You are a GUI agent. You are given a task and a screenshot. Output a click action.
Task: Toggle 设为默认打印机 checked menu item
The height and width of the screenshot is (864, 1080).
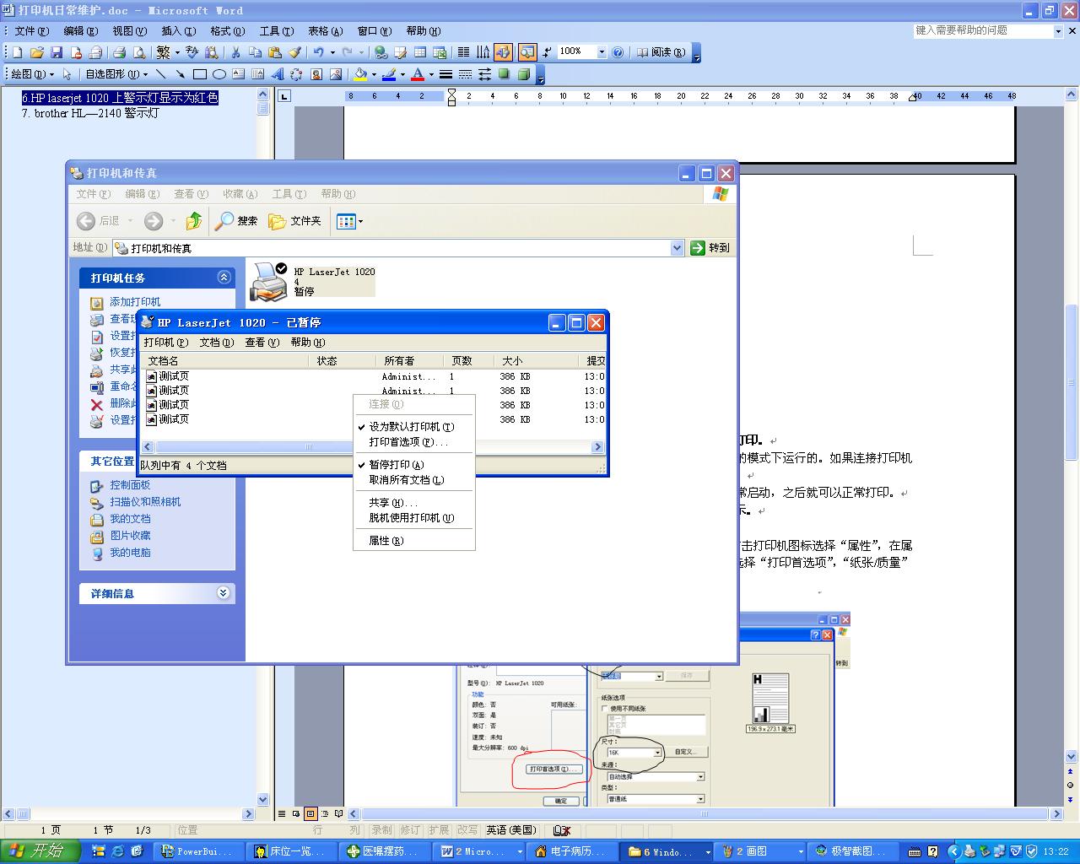tap(411, 427)
